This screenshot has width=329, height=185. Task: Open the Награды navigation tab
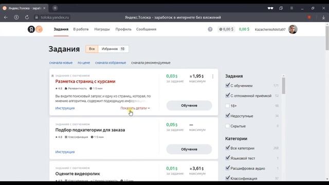click(102, 29)
